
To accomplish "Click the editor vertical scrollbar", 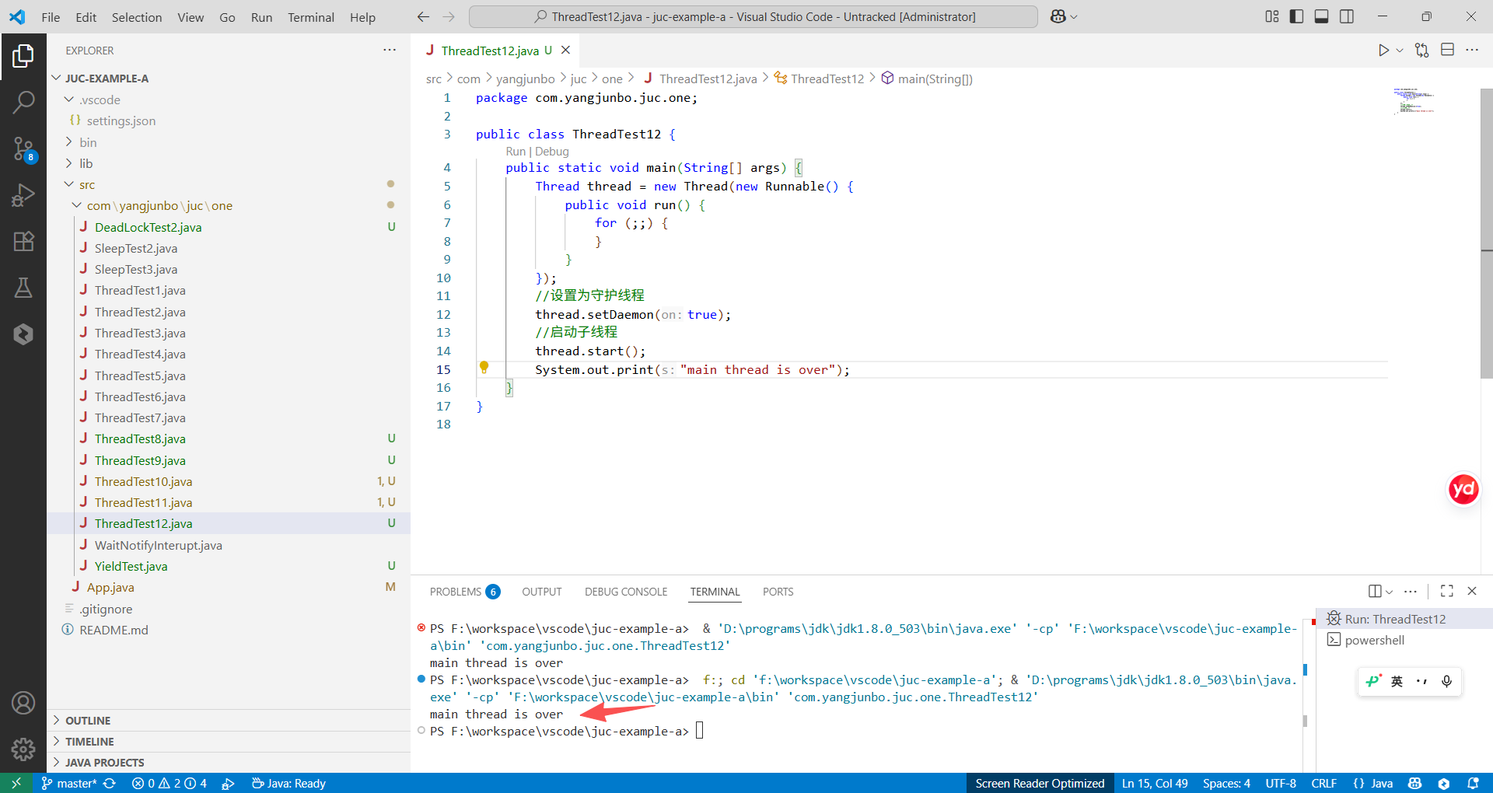I will 1486,233.
